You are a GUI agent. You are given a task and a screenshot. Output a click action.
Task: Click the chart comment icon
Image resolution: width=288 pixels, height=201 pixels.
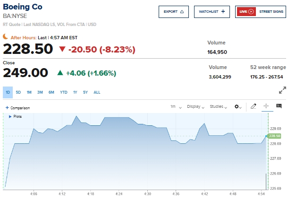tap(279, 106)
